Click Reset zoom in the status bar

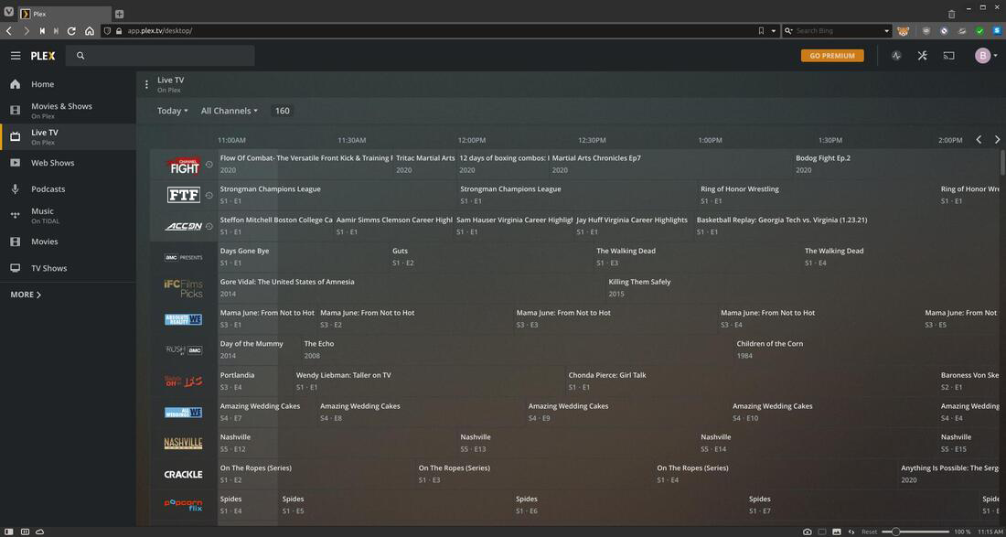[870, 532]
